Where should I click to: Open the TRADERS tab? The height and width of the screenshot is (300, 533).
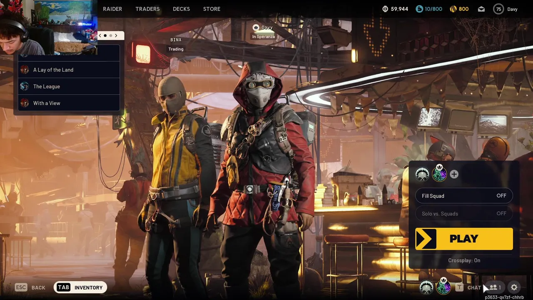[147, 9]
